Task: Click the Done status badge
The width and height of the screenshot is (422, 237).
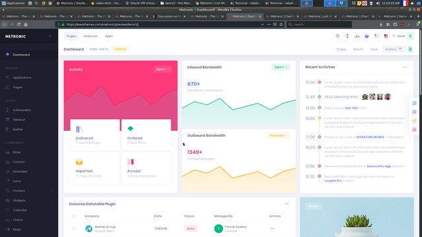Action: pos(191,228)
